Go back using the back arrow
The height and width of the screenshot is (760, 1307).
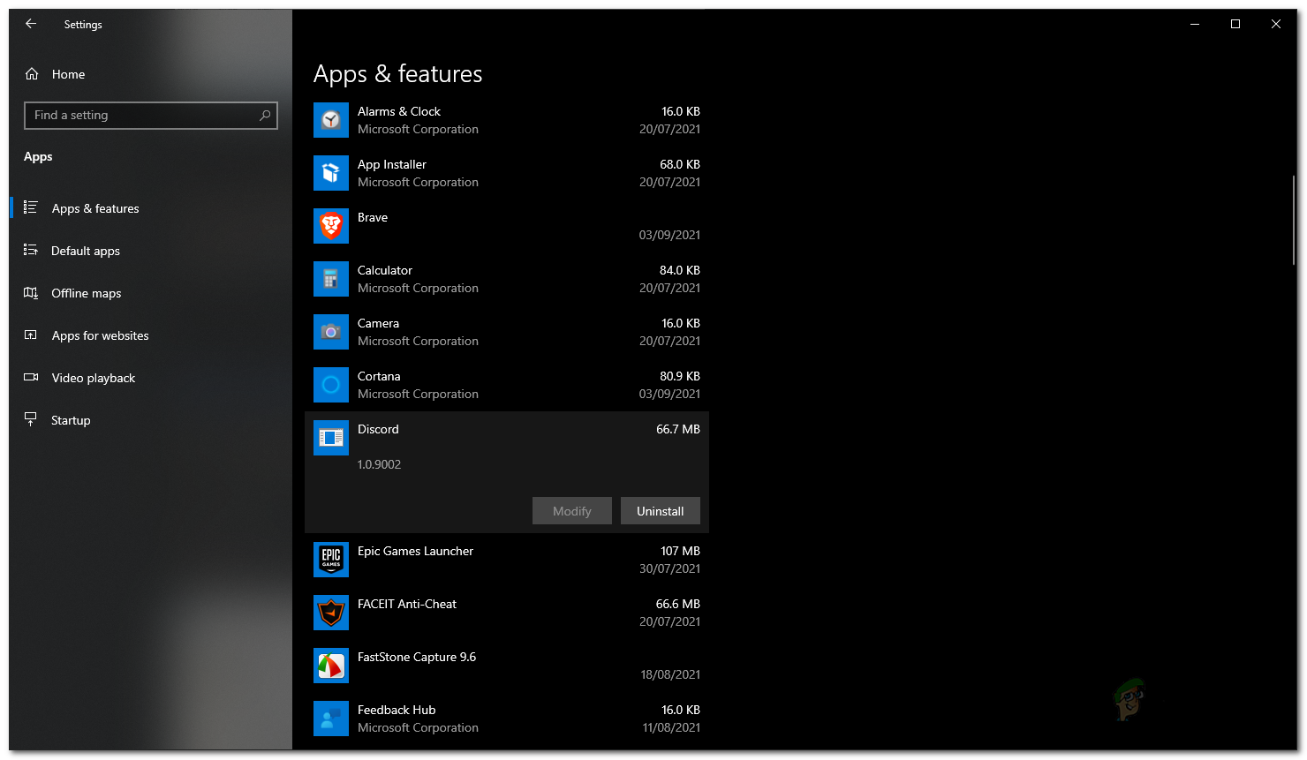[x=31, y=24]
